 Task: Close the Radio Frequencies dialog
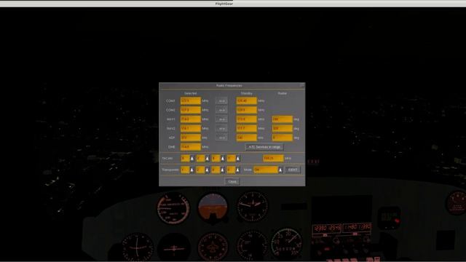232,181
